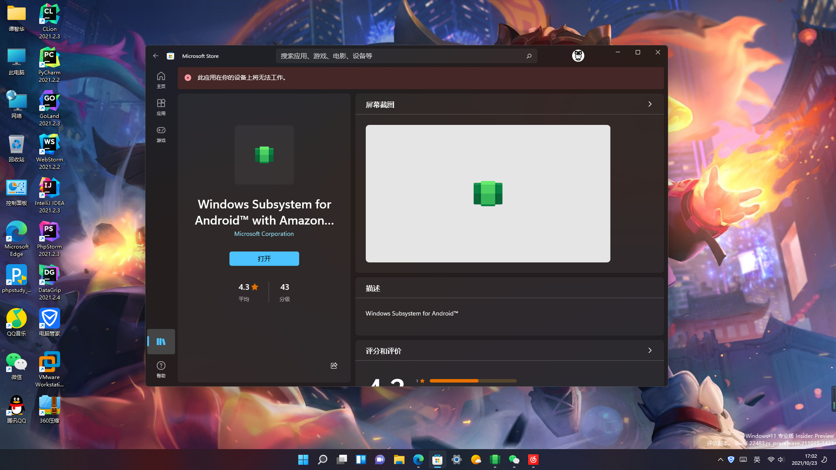Open the Apps section in sidebar
836x470 pixels.
pos(161,107)
